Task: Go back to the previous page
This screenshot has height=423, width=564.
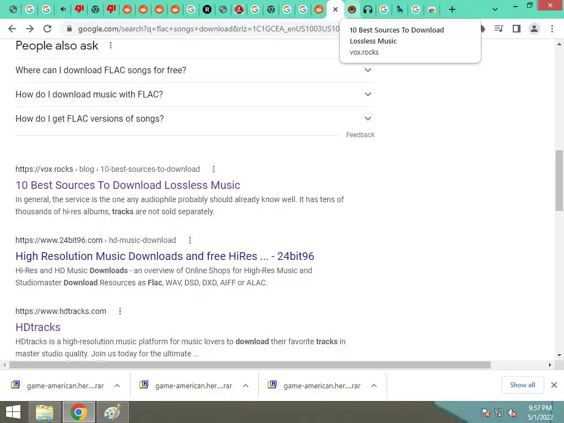Action: [12, 29]
